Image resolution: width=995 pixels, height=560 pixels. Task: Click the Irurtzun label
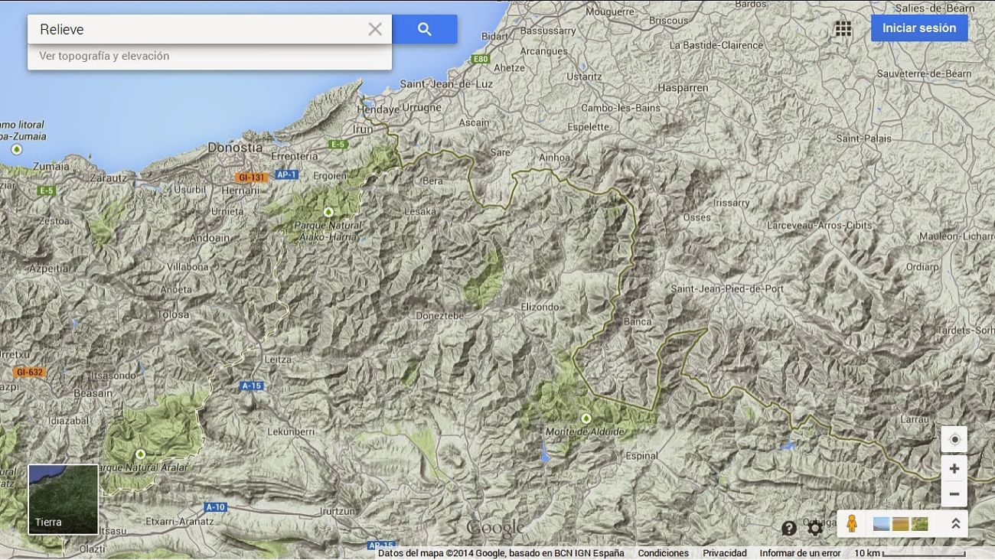click(x=338, y=511)
